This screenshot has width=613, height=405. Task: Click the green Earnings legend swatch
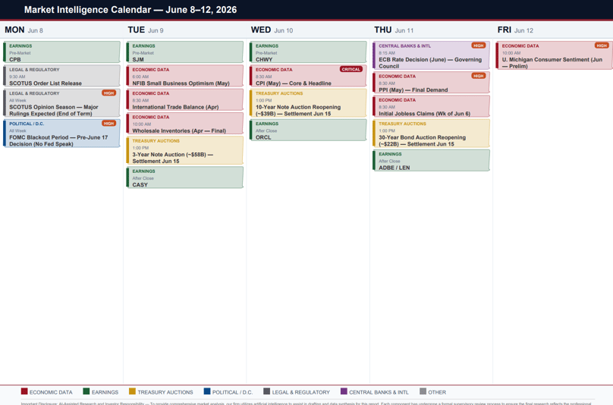(86, 391)
